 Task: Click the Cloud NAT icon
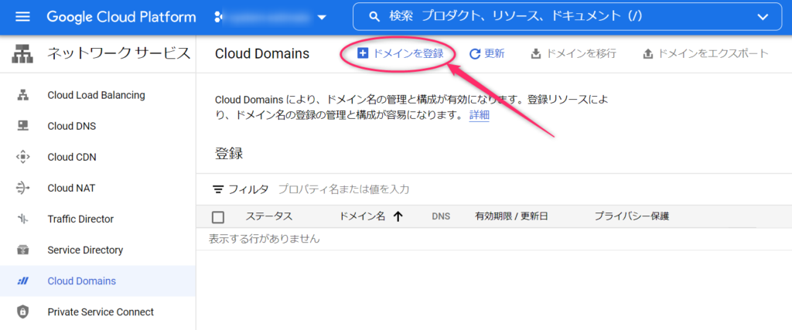pyautogui.click(x=22, y=188)
